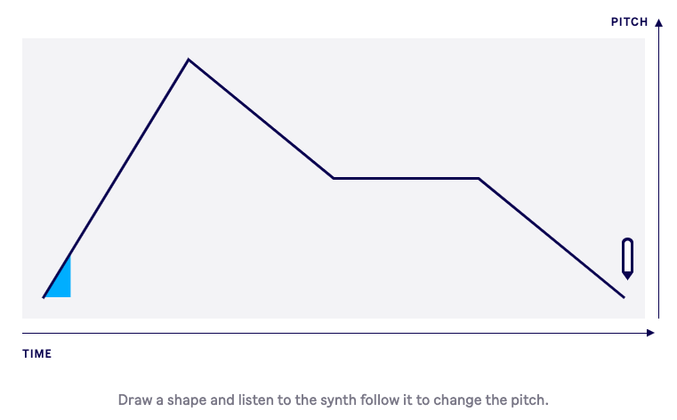
Task: Click the TIME axis label
Action: click(x=37, y=354)
